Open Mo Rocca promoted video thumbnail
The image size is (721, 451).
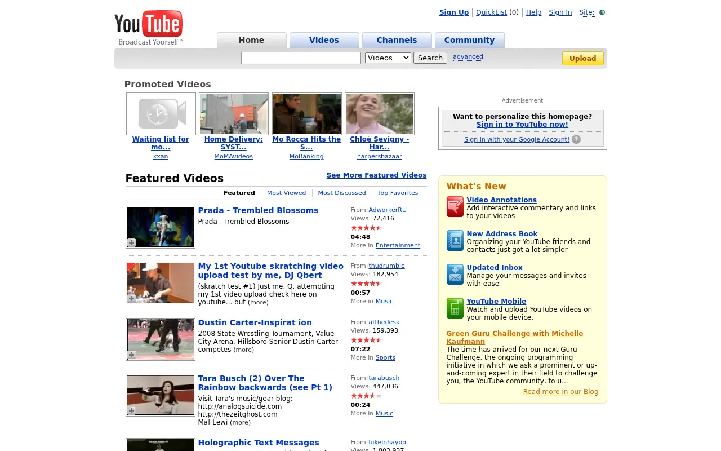(x=307, y=114)
